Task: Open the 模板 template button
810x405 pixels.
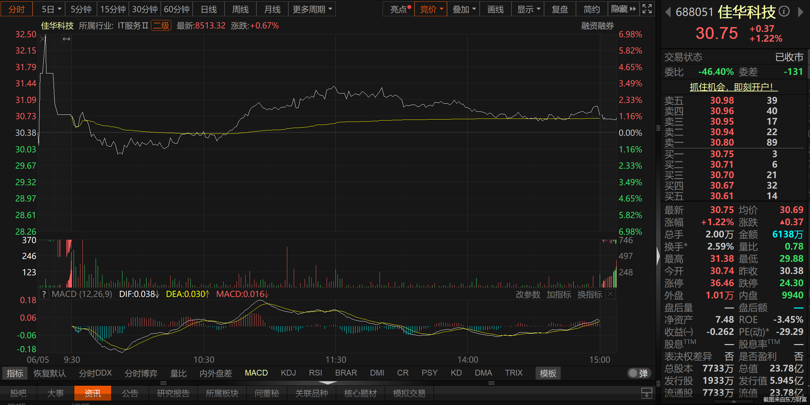Action: point(548,373)
